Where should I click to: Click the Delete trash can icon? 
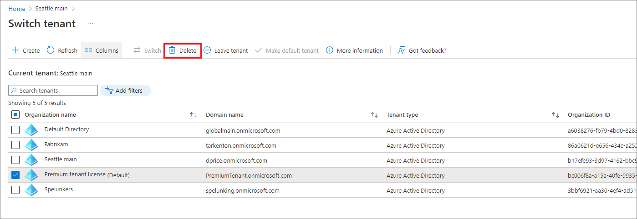(x=172, y=50)
